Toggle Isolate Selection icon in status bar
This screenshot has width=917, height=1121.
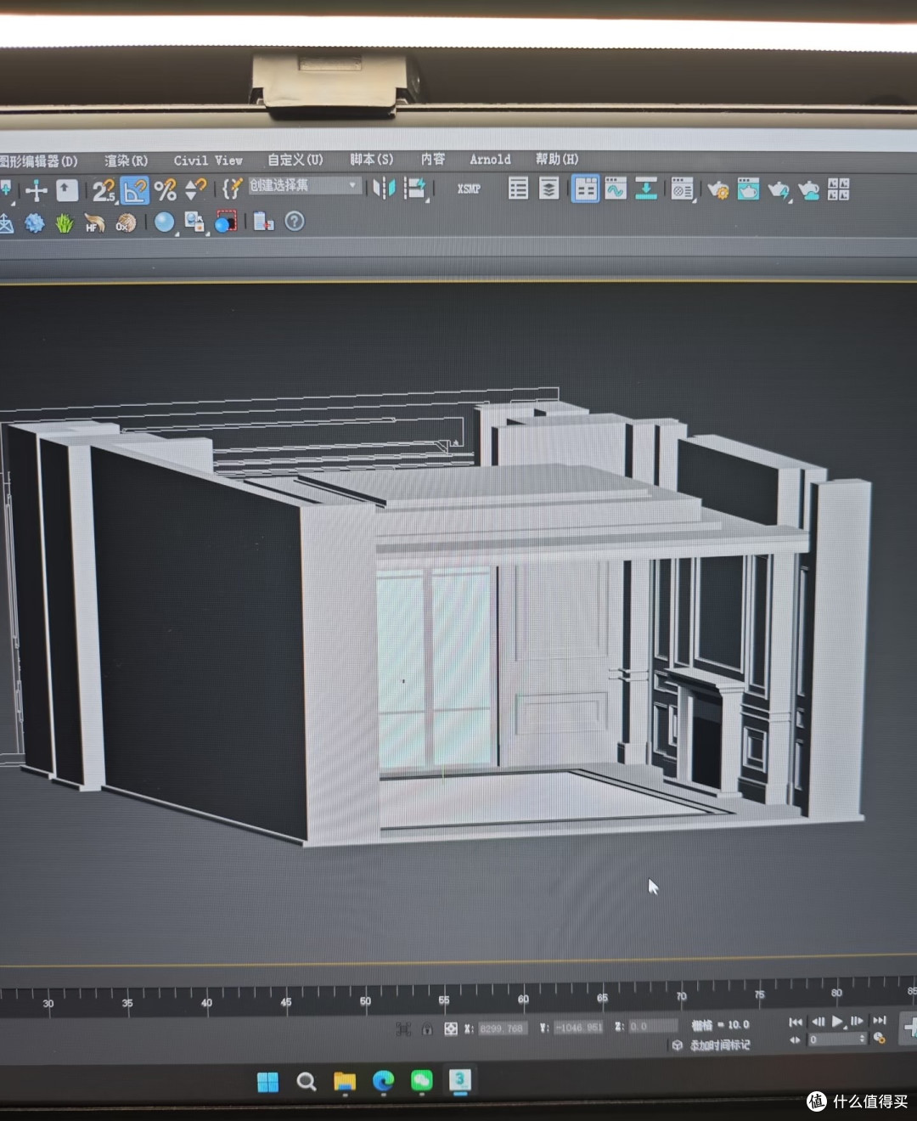pos(403,1029)
